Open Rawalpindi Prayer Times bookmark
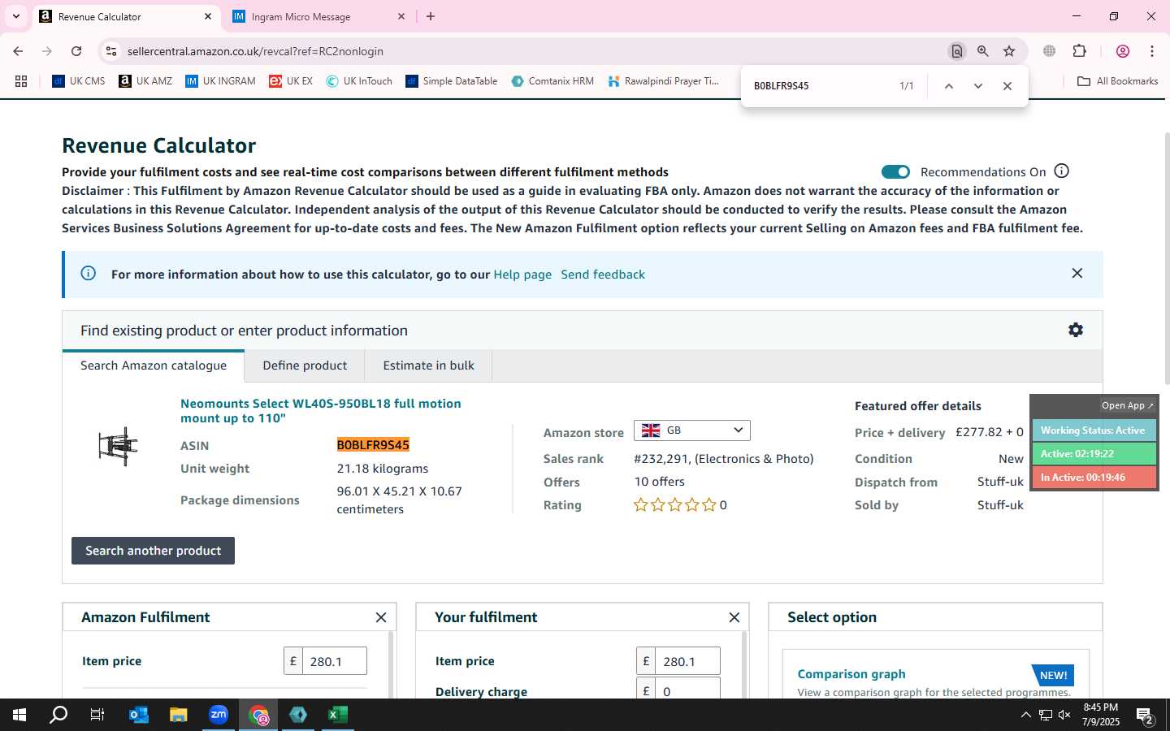This screenshot has height=731, width=1170. pos(663,81)
